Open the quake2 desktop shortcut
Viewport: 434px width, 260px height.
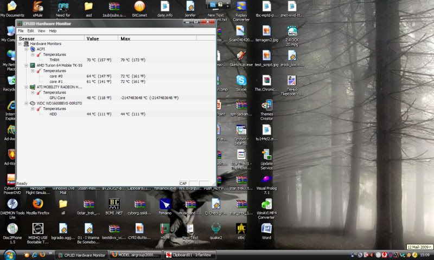click(x=216, y=229)
